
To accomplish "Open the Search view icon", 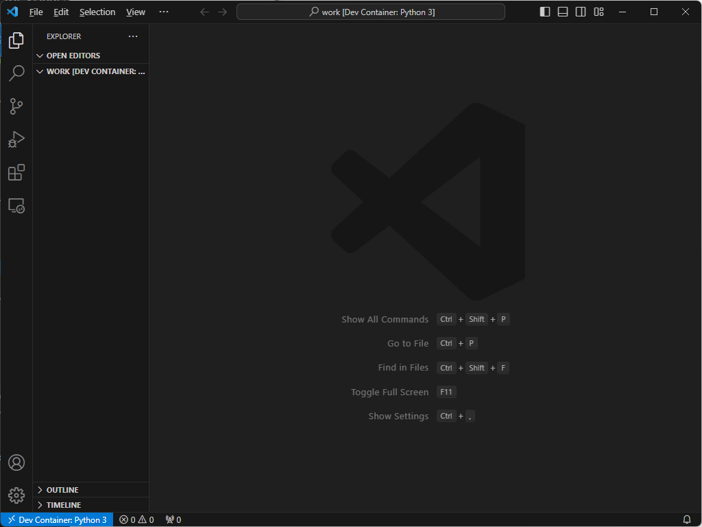I will pyautogui.click(x=16, y=73).
